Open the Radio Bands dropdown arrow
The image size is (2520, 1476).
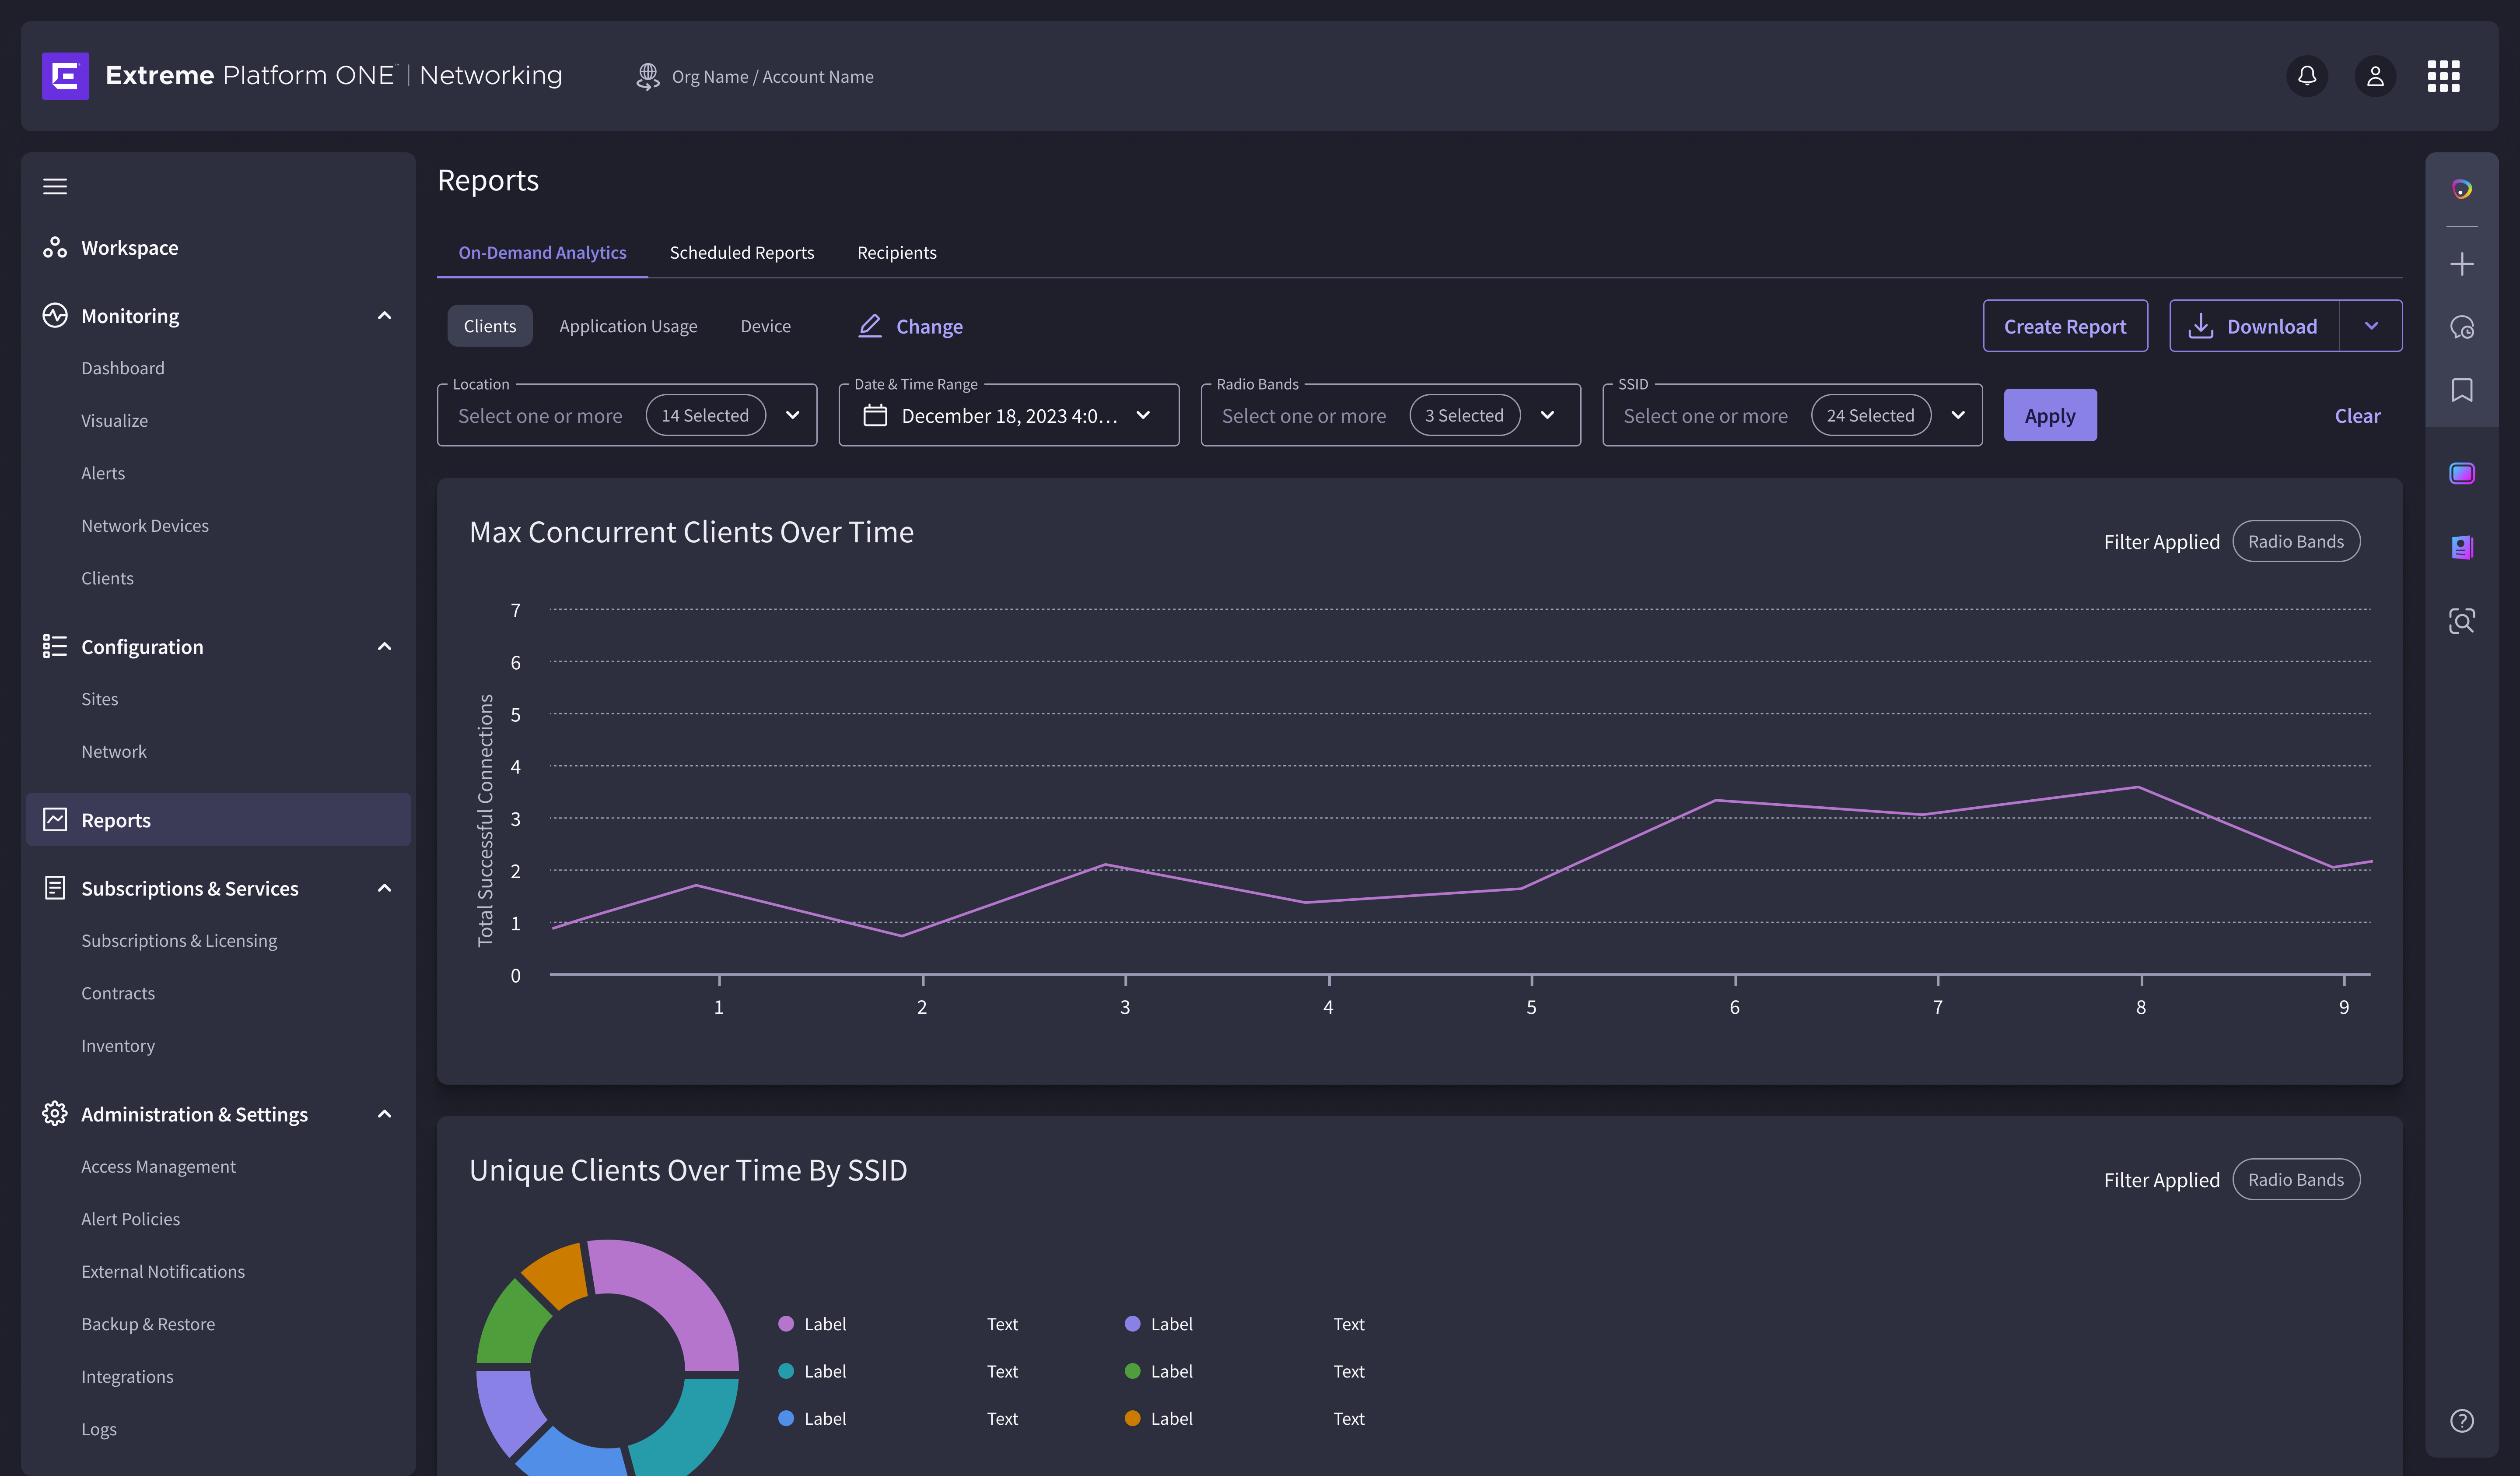[x=1547, y=415]
